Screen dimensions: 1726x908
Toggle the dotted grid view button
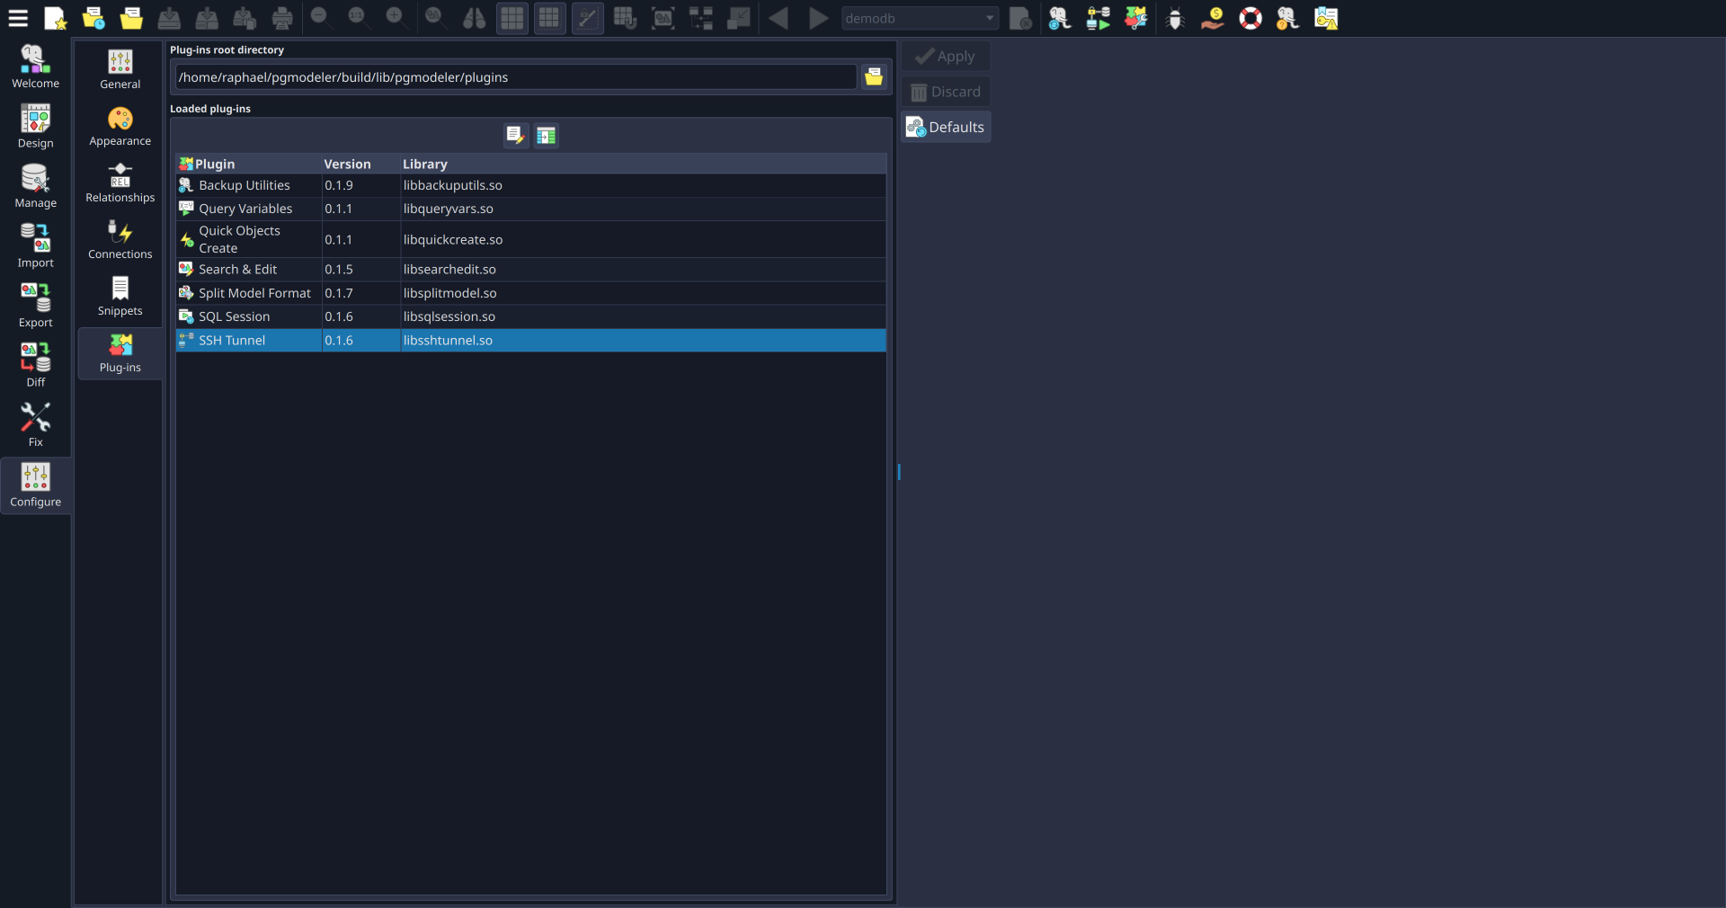[x=547, y=18]
